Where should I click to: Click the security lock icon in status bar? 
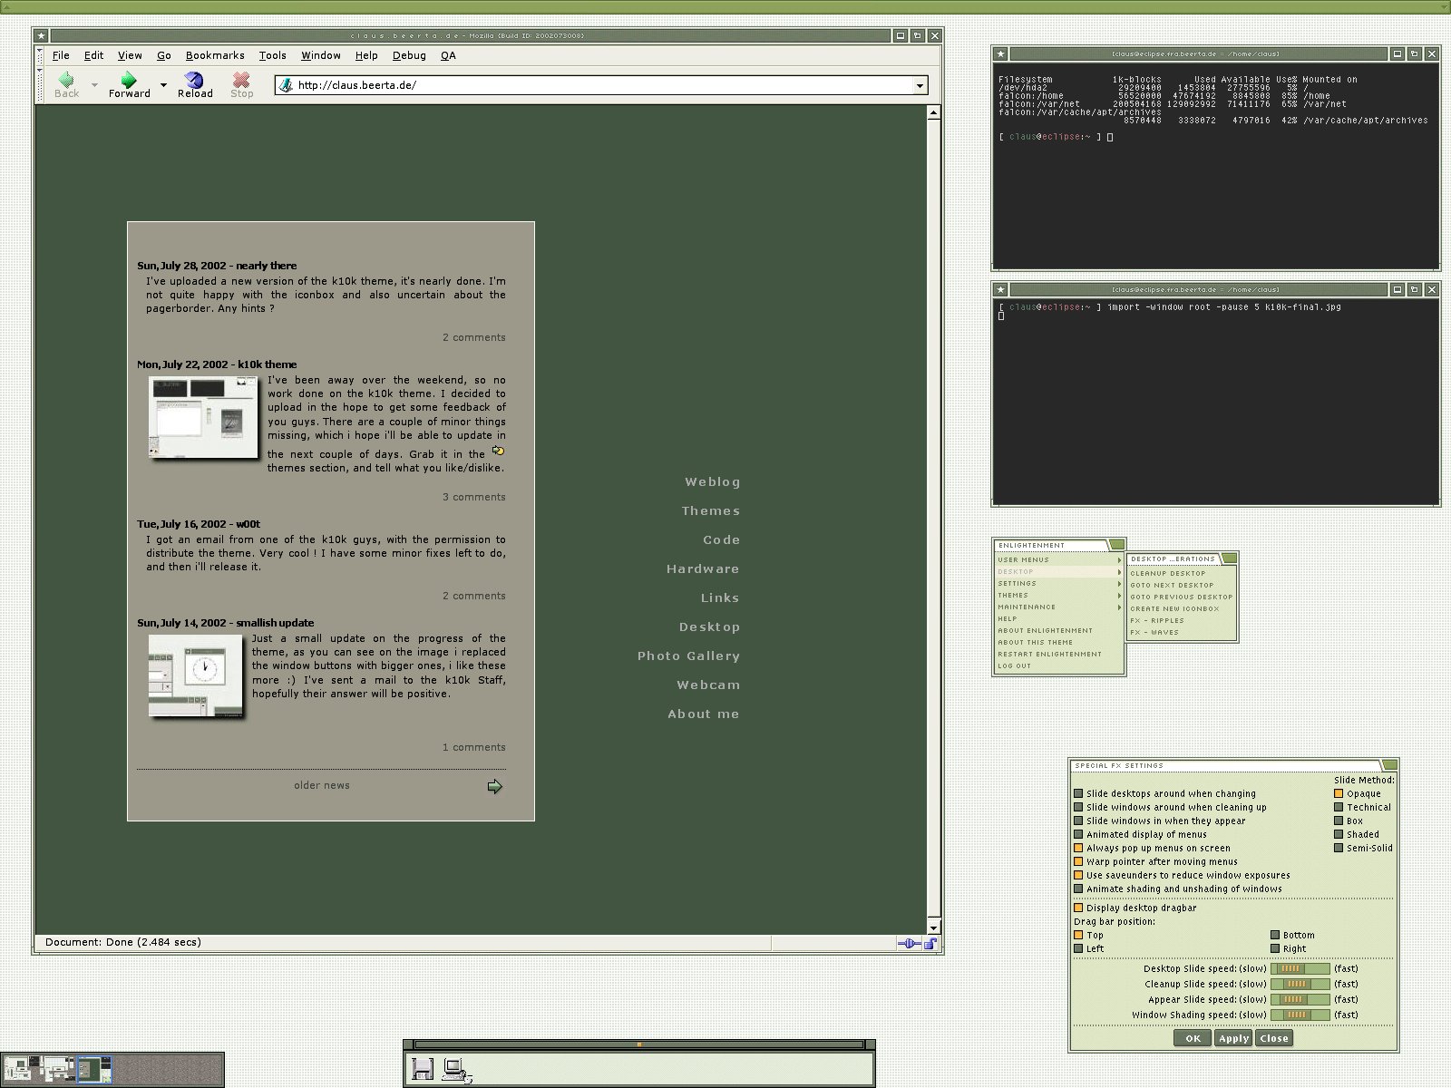pos(930,944)
